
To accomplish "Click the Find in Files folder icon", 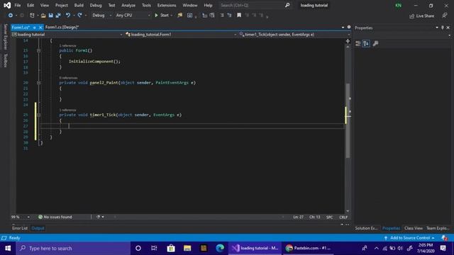I will tap(179, 16).
